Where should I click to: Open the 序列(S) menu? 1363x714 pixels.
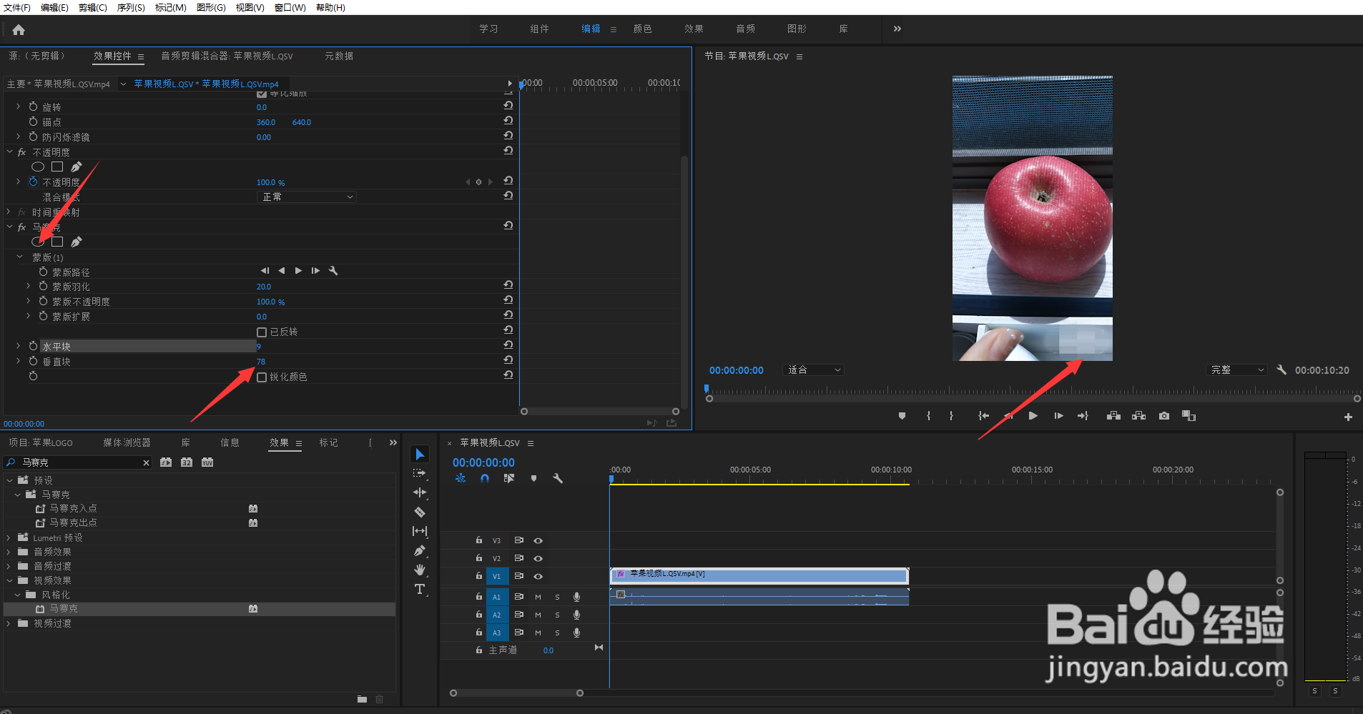coord(131,7)
